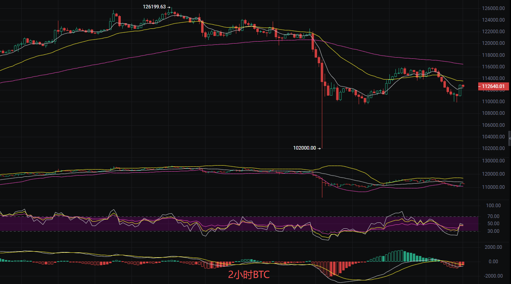Click the 70.00 oscillator level label

(x=494, y=216)
